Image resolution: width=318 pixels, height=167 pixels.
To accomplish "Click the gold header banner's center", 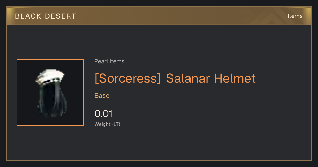I will coord(159,16).
